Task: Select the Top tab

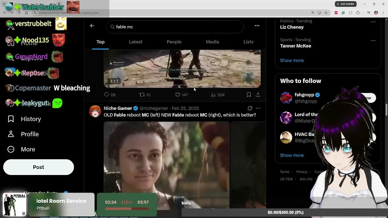Action: [100, 42]
